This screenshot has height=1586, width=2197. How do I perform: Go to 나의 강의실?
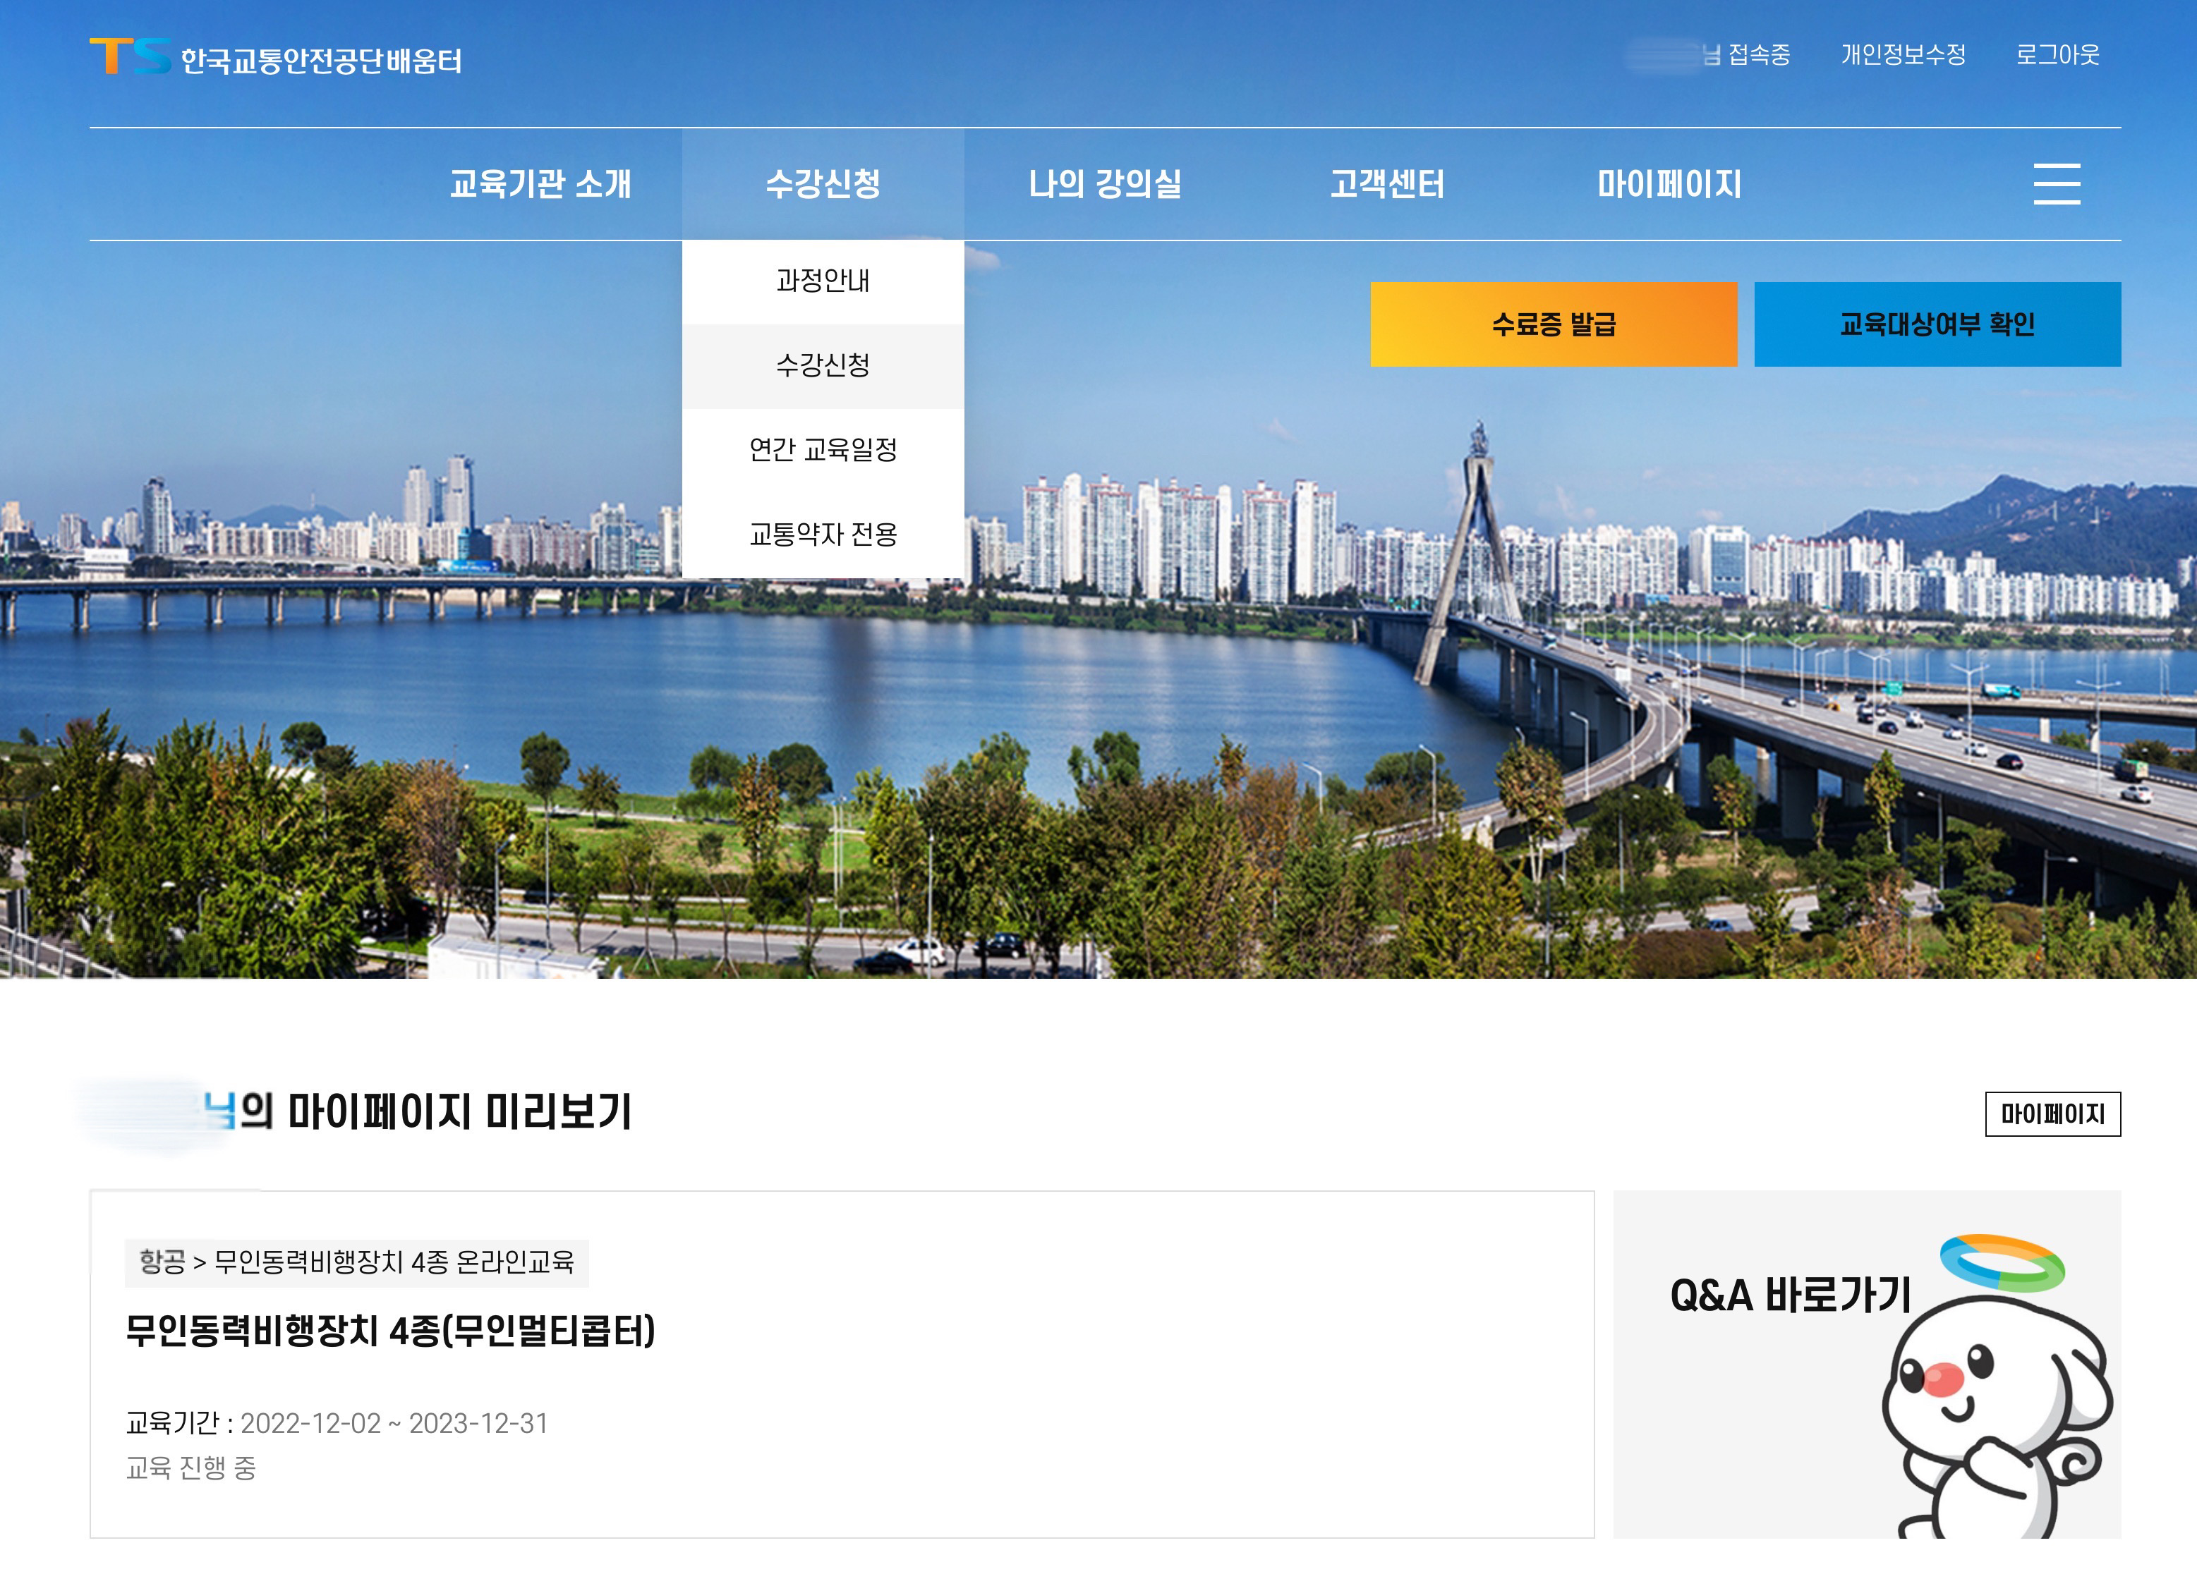(x=1107, y=186)
